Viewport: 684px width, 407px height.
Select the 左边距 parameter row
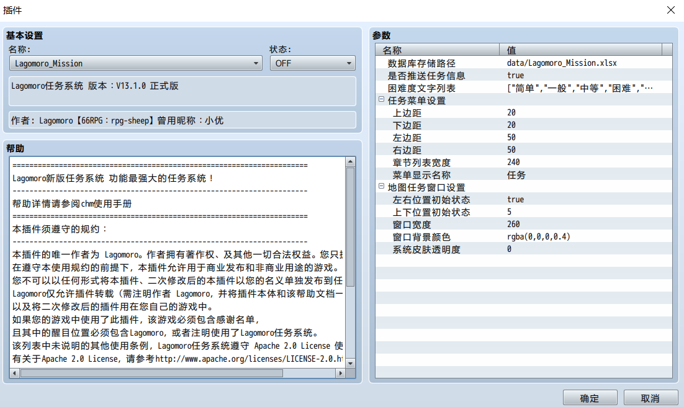click(523, 137)
